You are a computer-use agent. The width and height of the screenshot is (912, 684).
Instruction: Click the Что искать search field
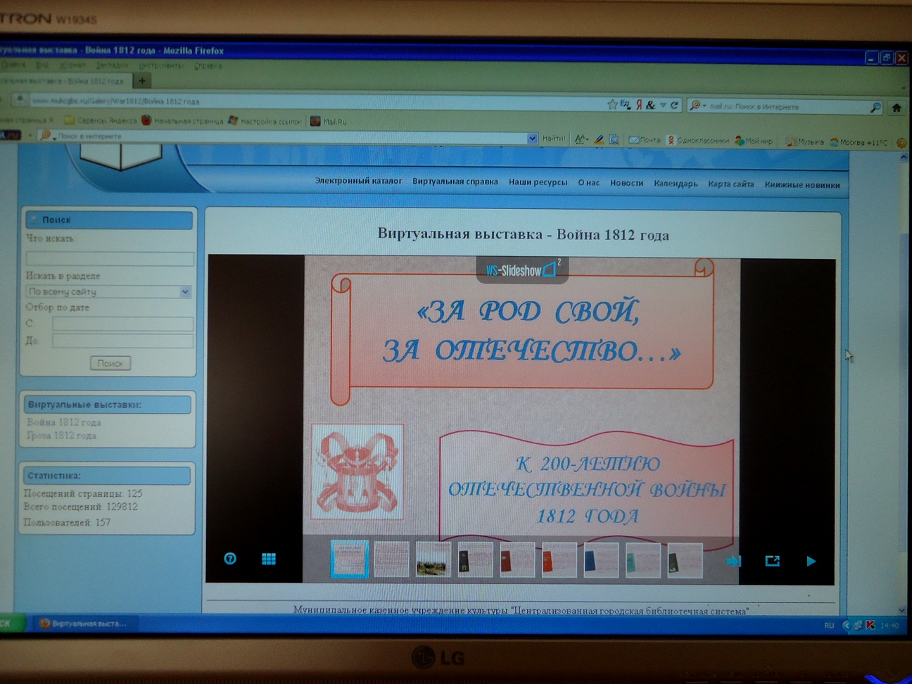(110, 258)
